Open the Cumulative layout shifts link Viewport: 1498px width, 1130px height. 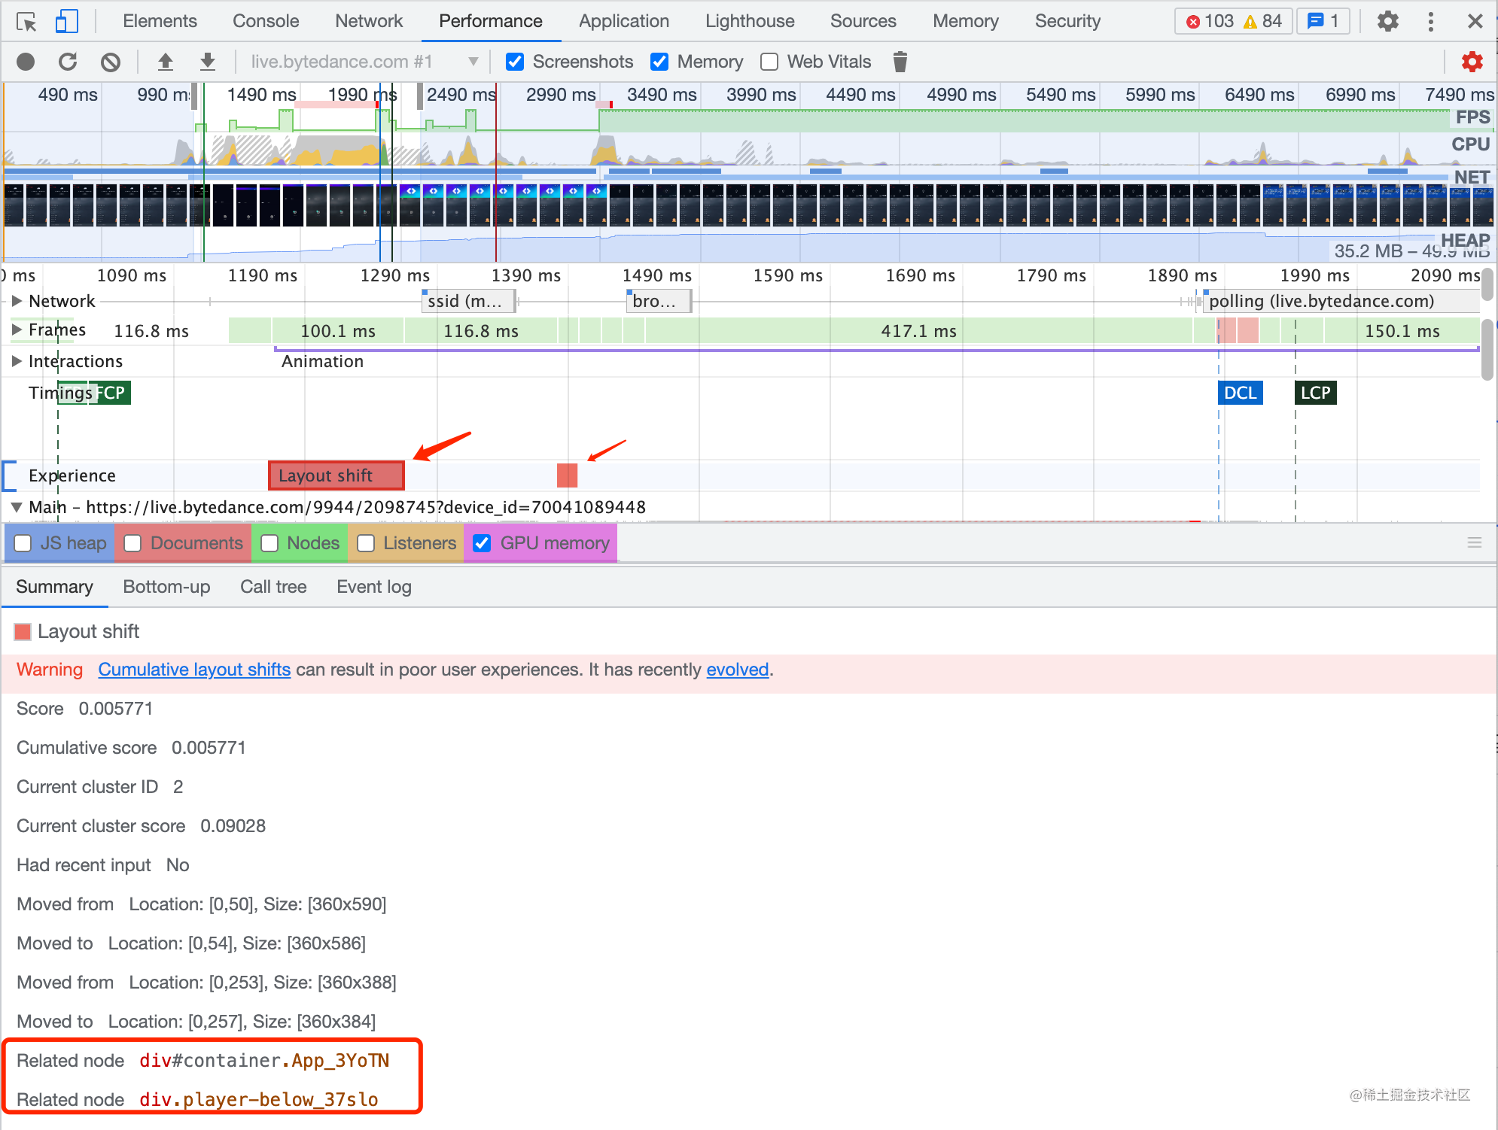click(194, 670)
